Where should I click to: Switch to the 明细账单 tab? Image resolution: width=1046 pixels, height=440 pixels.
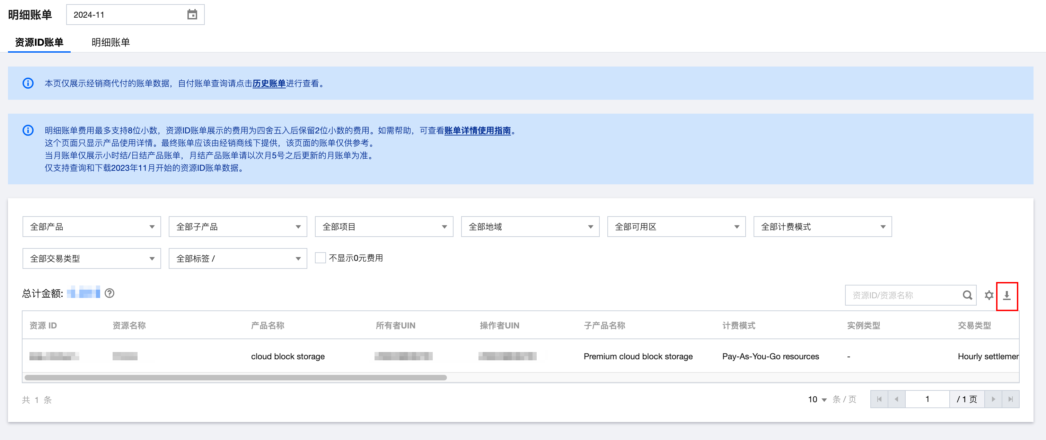(x=111, y=42)
